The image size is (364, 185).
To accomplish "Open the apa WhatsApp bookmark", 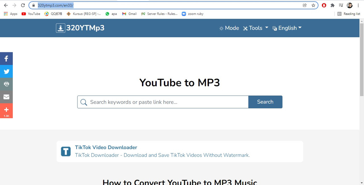I will [111, 14].
